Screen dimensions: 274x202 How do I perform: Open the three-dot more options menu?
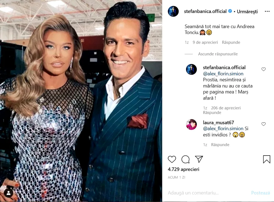(267, 11)
